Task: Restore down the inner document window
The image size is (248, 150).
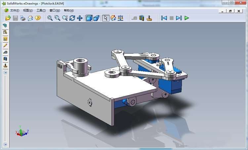Action: point(230,11)
